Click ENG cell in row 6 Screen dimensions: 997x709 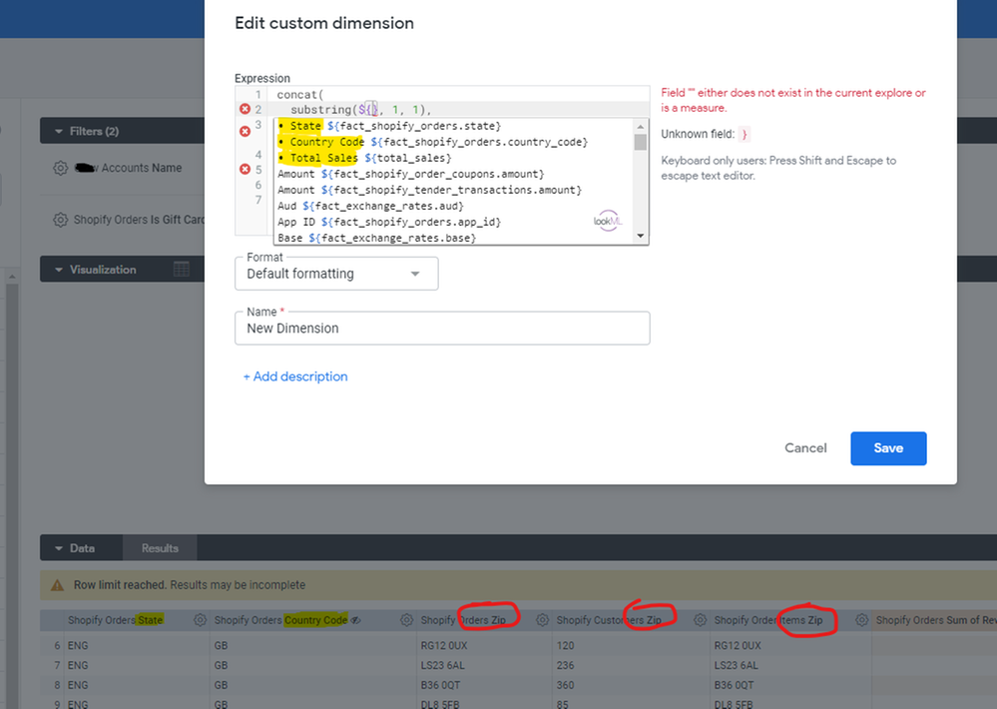pos(78,645)
